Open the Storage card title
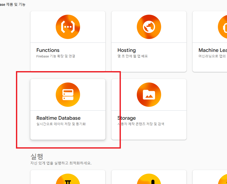 coord(126,118)
